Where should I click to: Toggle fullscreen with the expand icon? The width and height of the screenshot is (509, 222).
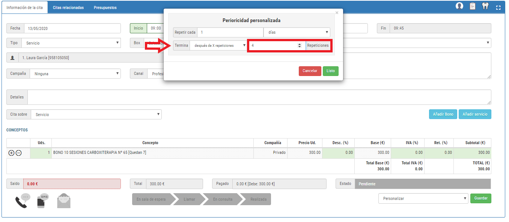pos(498,7)
